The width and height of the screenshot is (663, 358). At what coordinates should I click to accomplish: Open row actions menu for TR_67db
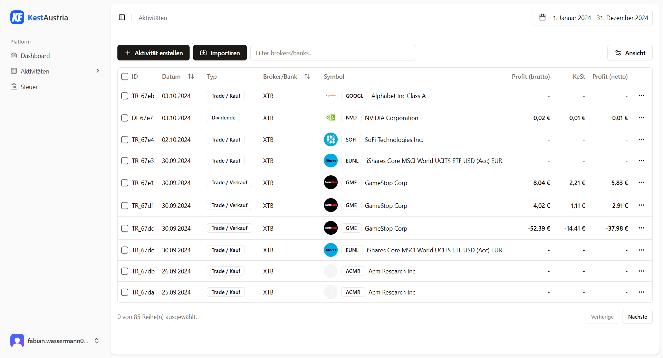pos(642,271)
